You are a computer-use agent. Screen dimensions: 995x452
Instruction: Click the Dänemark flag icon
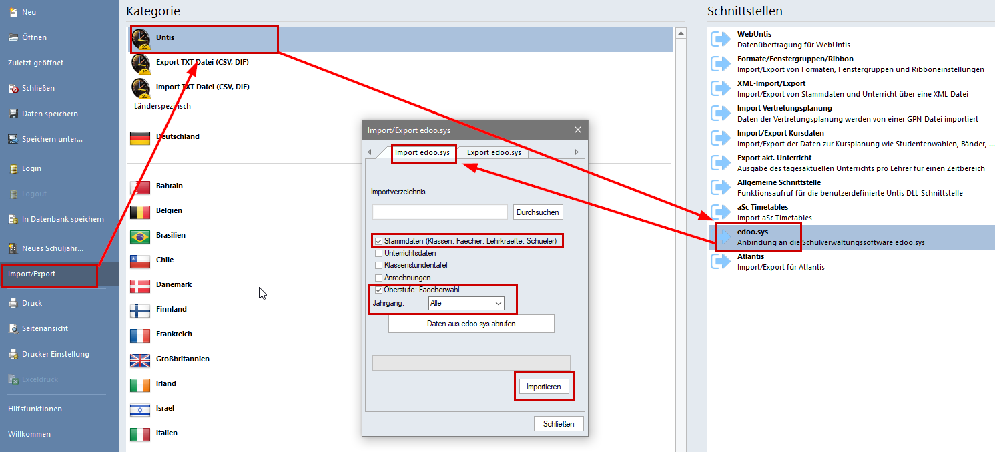(x=140, y=286)
